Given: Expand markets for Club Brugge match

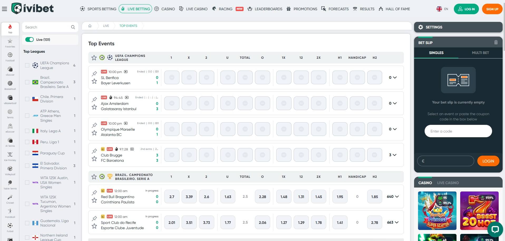Looking at the screenshot, I should click(x=393, y=155).
